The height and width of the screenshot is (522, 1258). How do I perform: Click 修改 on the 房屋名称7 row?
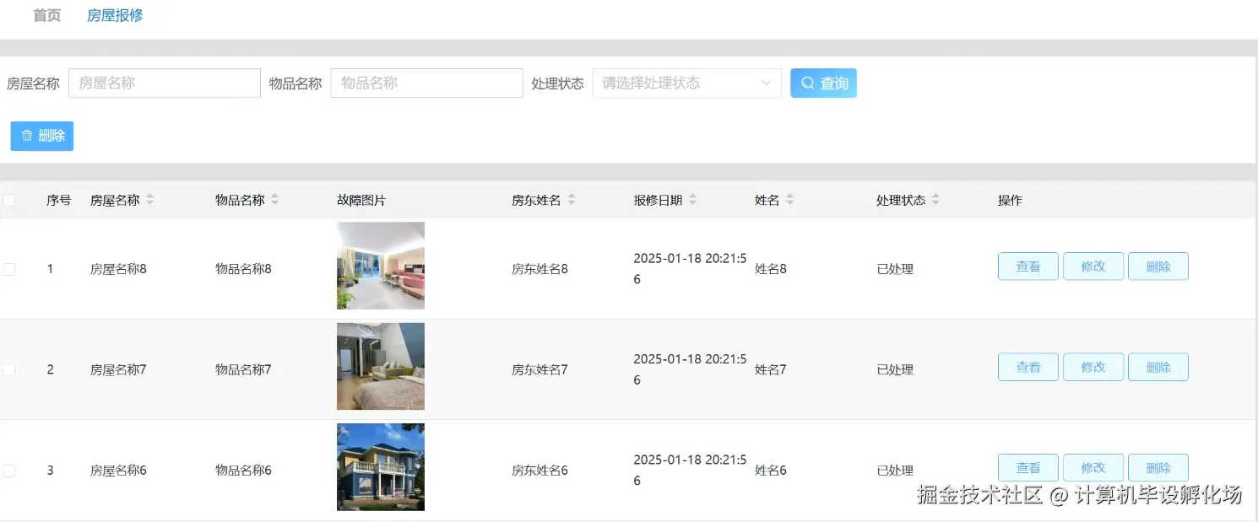(1093, 366)
